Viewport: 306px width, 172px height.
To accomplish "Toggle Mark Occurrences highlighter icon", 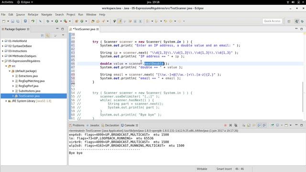I will click(x=120, y=21).
